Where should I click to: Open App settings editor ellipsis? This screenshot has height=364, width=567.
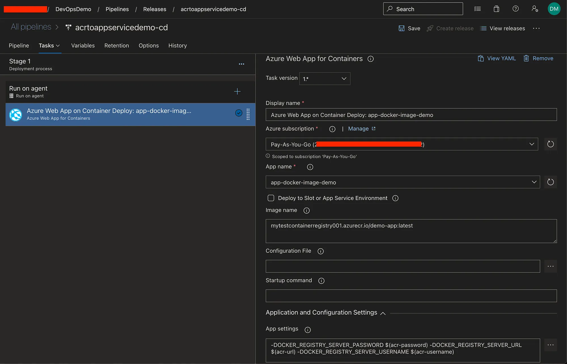(550, 345)
